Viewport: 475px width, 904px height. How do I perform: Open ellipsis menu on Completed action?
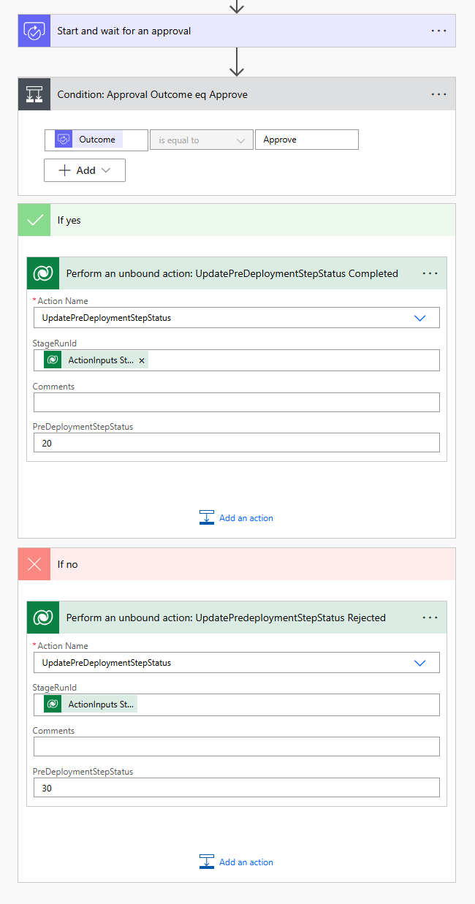click(x=430, y=273)
